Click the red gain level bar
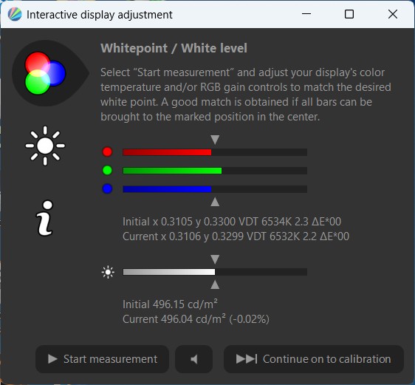 click(215, 152)
